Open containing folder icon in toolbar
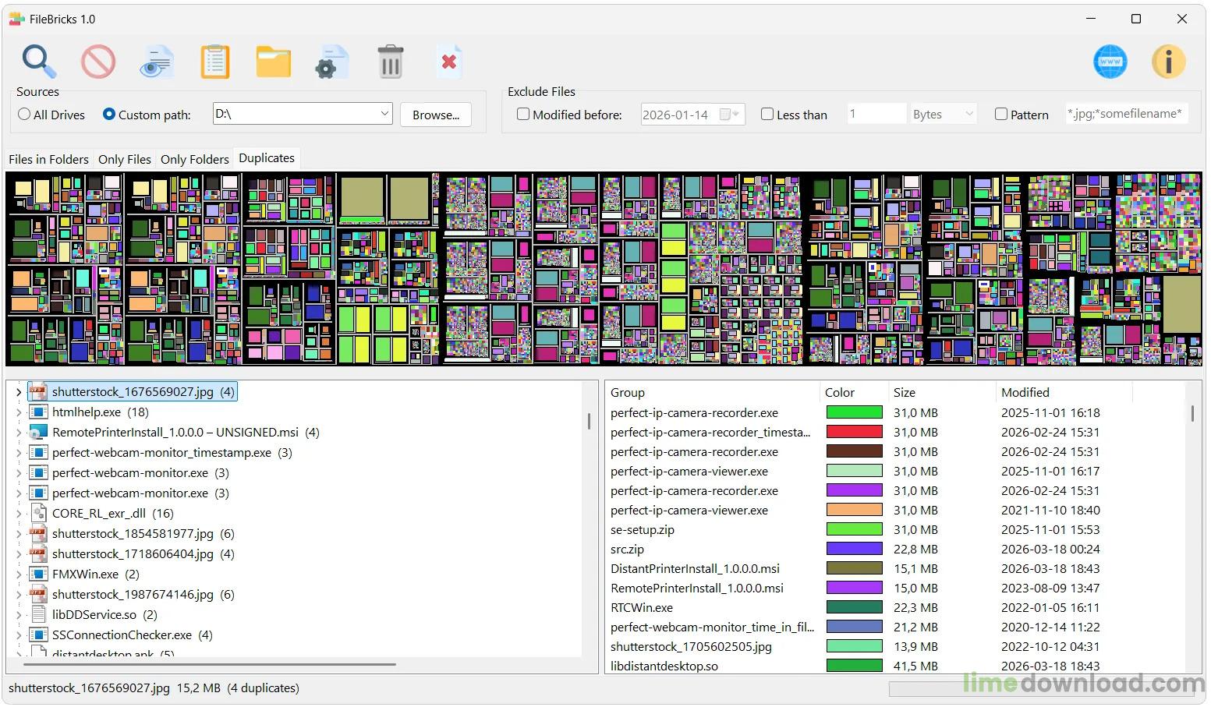Image resolution: width=1211 pixels, height=707 pixels. click(x=273, y=62)
